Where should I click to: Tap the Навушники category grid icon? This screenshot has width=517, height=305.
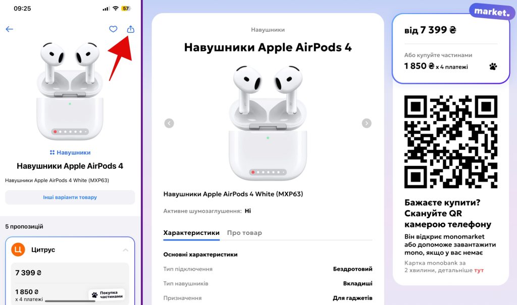pos(52,152)
